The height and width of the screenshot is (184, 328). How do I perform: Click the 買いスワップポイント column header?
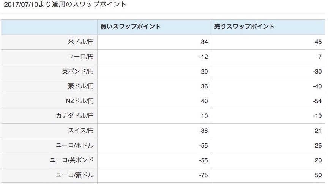131,27
